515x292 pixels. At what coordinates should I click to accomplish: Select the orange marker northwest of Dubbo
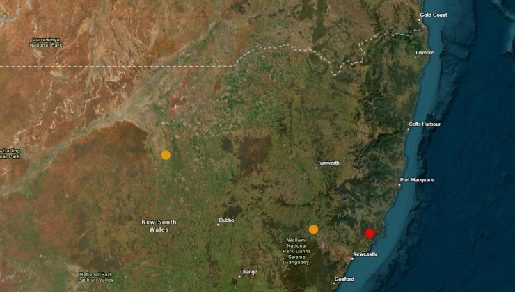tap(166, 155)
